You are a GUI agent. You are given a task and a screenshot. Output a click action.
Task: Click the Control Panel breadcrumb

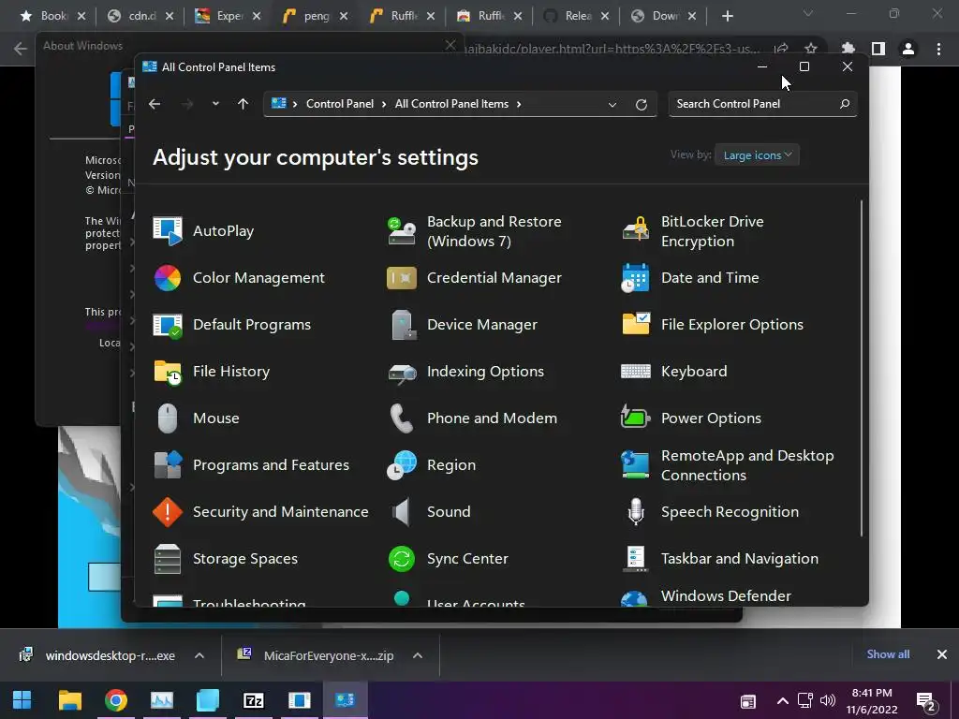point(339,104)
